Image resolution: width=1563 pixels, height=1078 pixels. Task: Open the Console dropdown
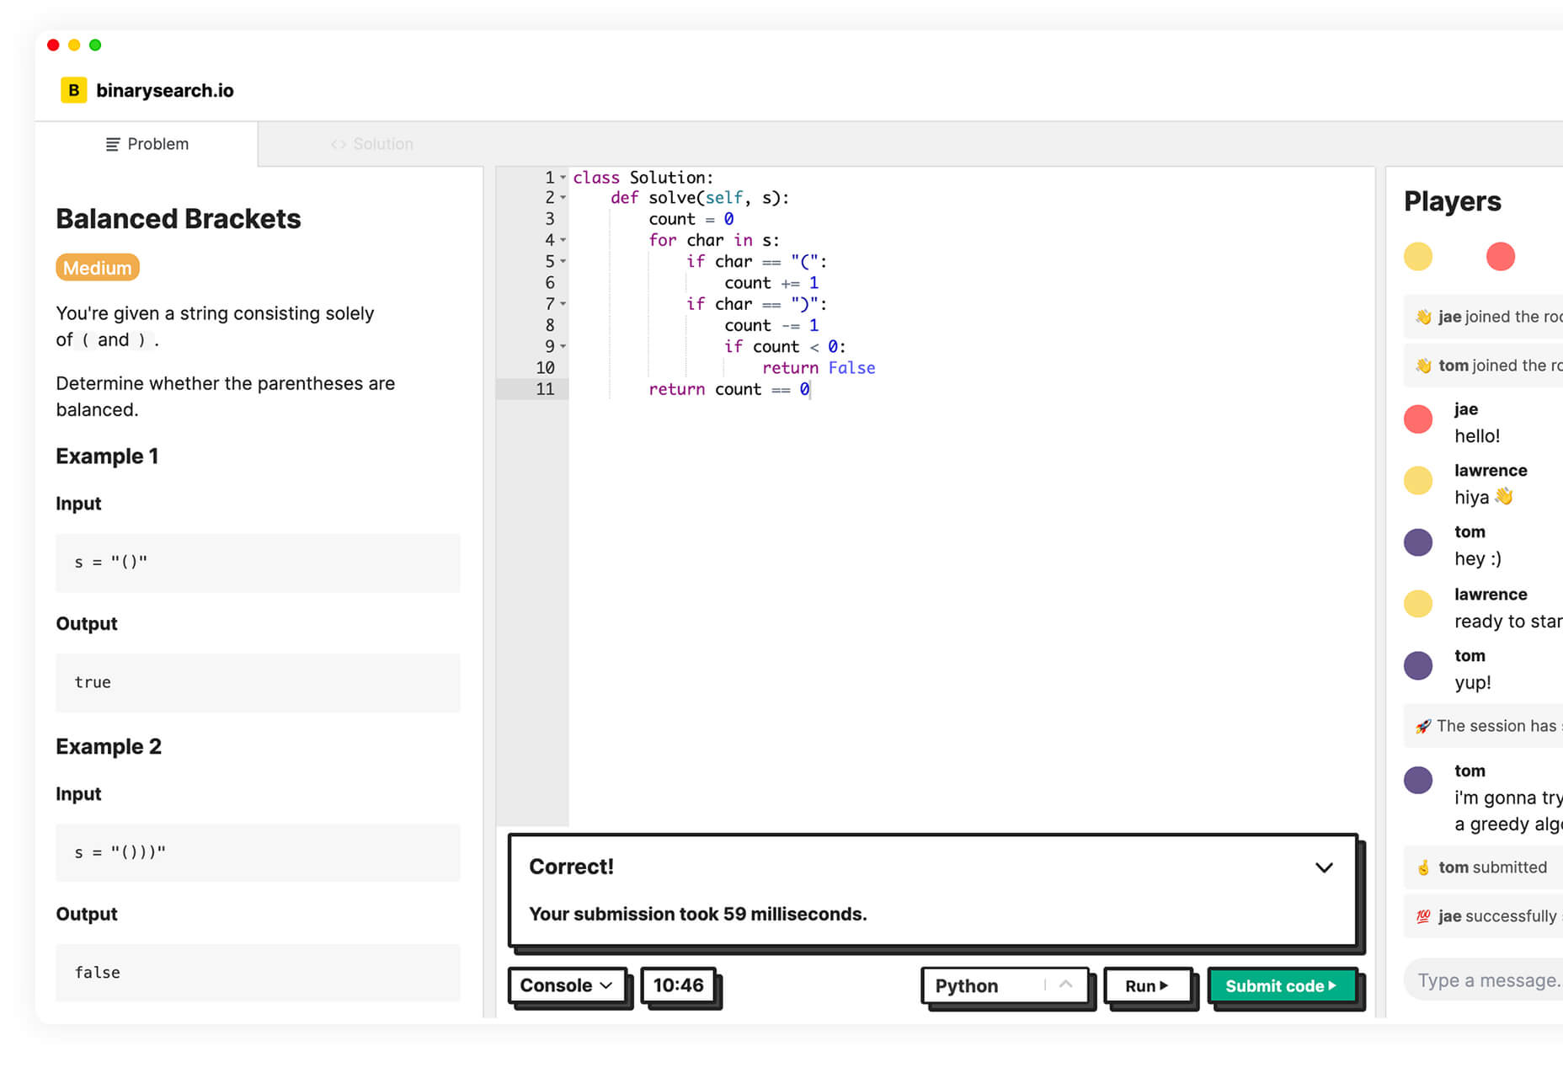point(567,985)
